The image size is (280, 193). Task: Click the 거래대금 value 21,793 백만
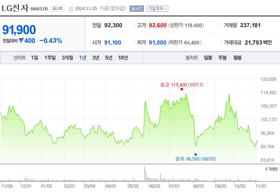click(x=259, y=43)
